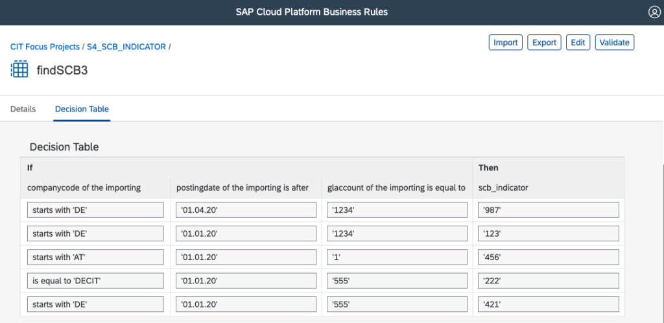Click the Validate button
Screen dimensions: 664x323
click(615, 43)
